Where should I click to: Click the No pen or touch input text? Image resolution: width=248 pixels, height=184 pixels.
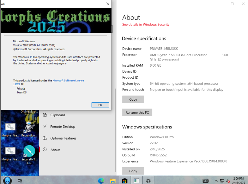coord(186,90)
